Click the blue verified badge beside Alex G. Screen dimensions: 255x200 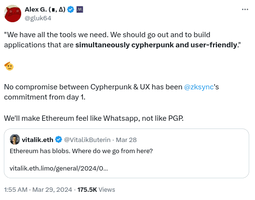(71, 10)
